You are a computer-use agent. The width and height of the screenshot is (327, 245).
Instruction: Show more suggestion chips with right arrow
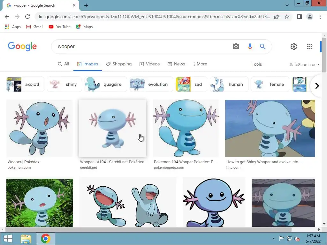(317, 85)
